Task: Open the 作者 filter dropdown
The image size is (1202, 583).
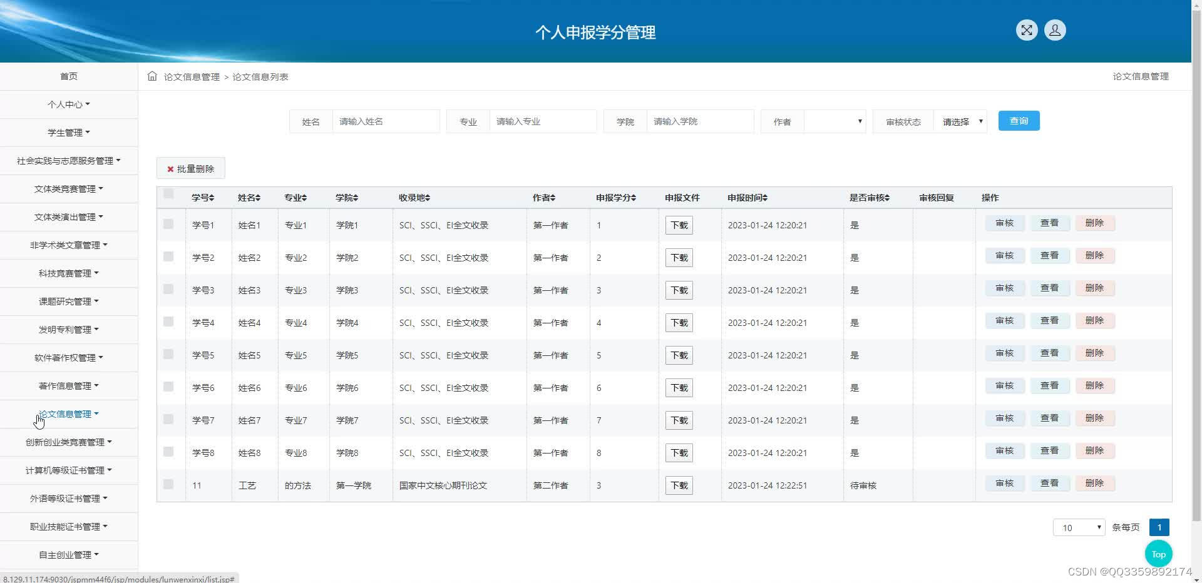Action: point(835,121)
